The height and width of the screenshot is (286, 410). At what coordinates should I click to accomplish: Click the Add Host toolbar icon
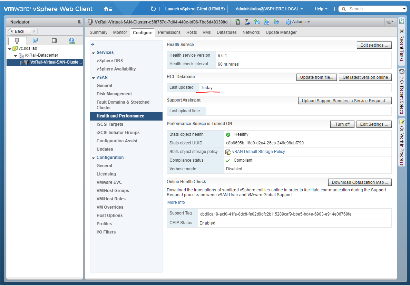237,22
